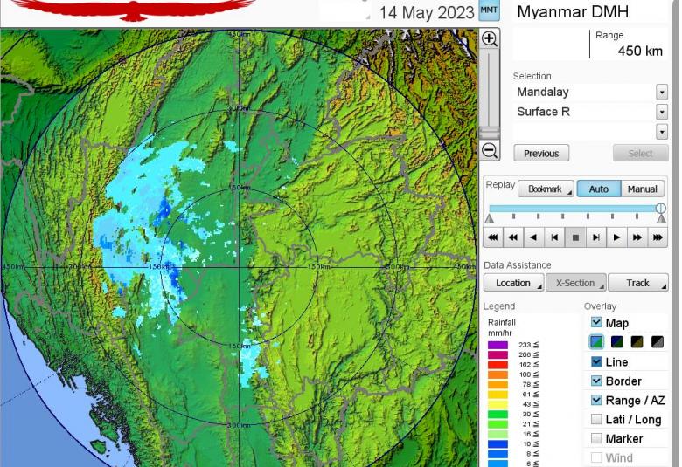
Task: Select the black-and-gray map color theme
Action: point(657,342)
